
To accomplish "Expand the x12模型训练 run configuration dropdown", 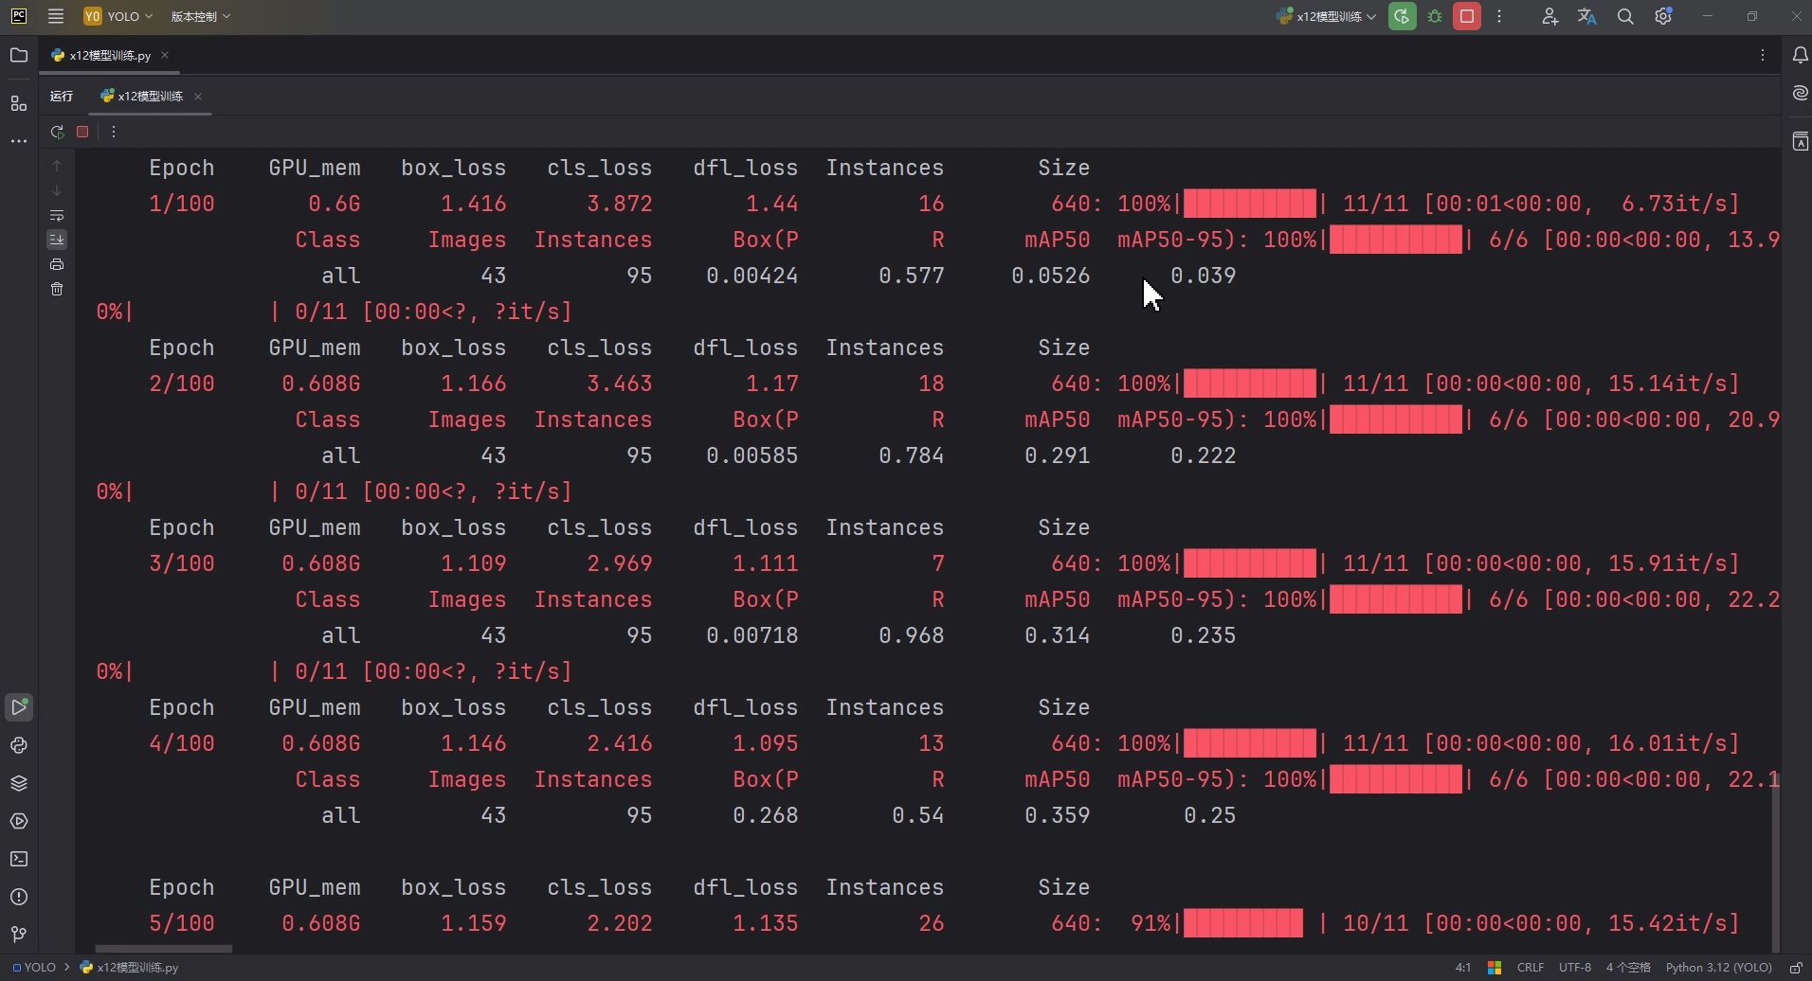I will coord(1327,16).
